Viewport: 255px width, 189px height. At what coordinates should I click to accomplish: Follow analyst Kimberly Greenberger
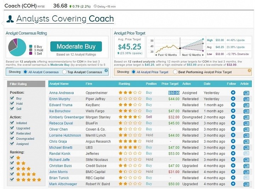(233, 117)
